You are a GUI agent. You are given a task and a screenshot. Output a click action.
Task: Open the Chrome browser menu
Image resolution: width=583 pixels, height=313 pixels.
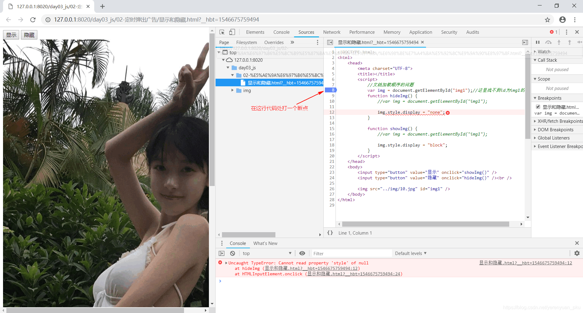575,20
